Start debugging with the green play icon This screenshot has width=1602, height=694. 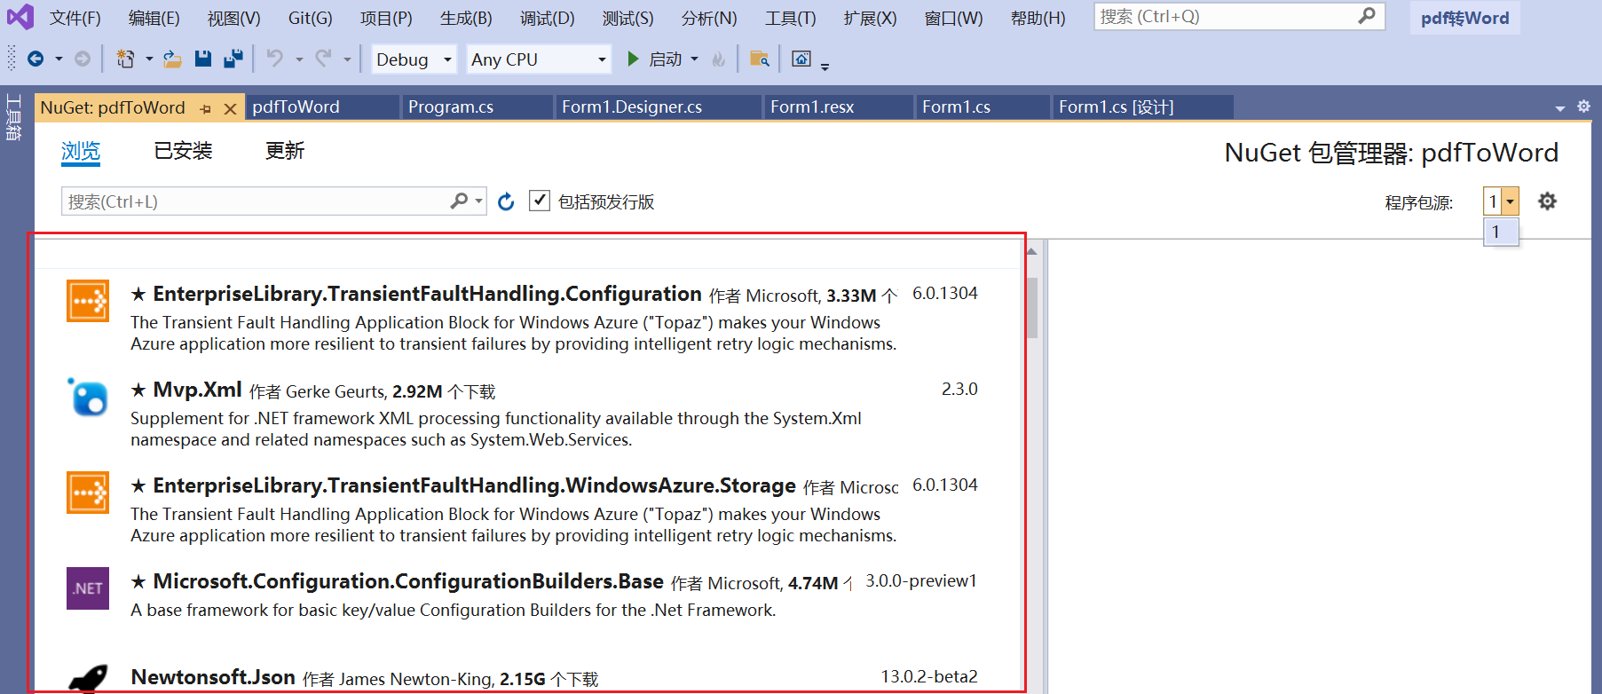(633, 59)
